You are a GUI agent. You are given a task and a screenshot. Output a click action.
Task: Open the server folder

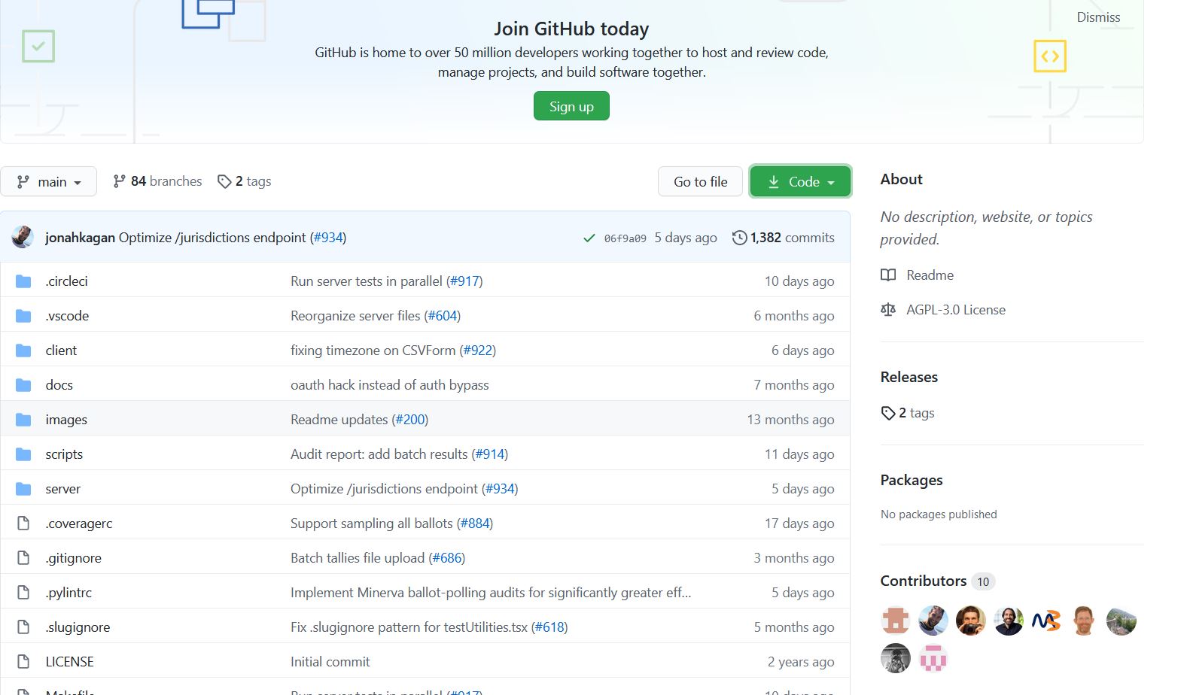62,489
